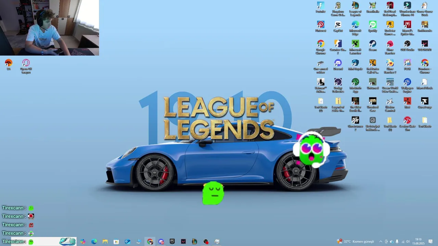This screenshot has width=438, height=246.
Task: Select the Yeni klasör (2) folder
Action: [x=321, y=105]
